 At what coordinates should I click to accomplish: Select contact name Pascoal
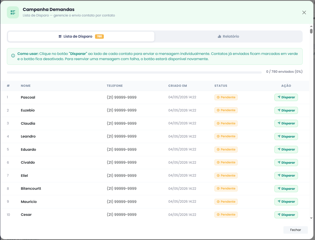[x=28, y=97]
